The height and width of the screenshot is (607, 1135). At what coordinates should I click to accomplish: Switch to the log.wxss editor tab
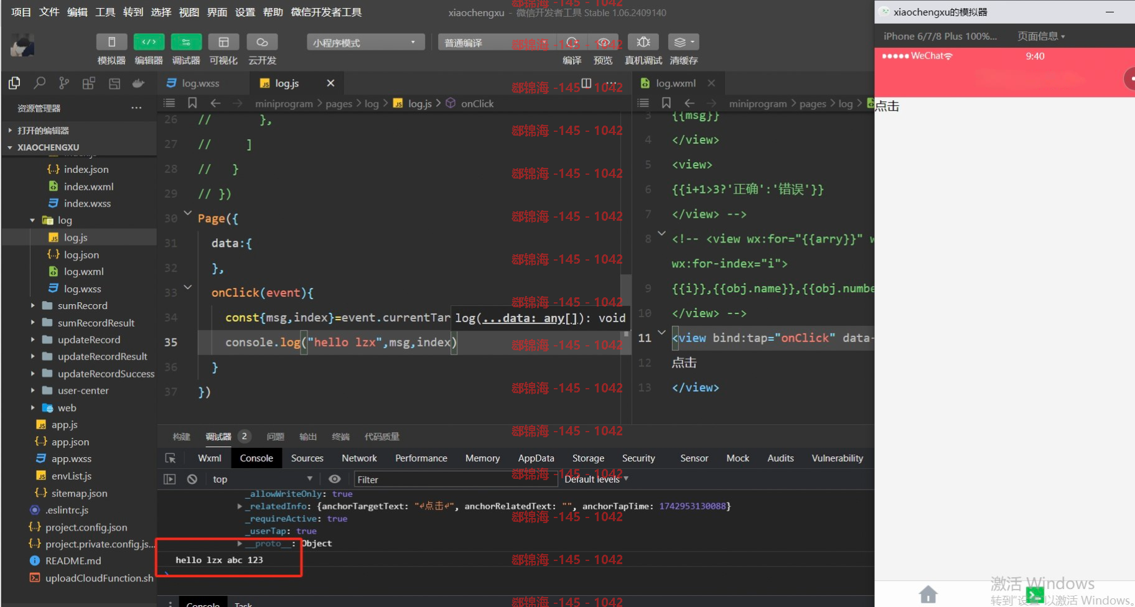pyautogui.click(x=201, y=83)
